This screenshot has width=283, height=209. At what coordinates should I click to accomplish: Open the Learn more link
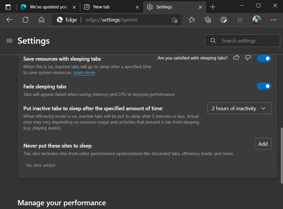tap(84, 73)
